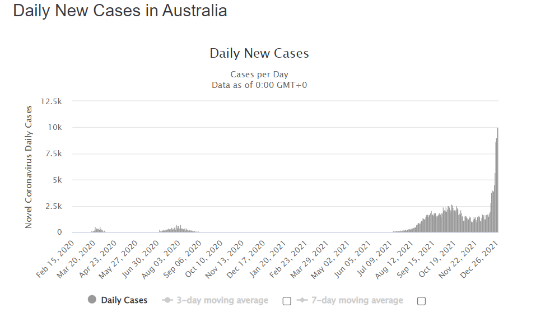This screenshot has height=312, width=536.
Task: Click the Novel Coronavirus Daily Cases axis title
Action: tap(29, 167)
